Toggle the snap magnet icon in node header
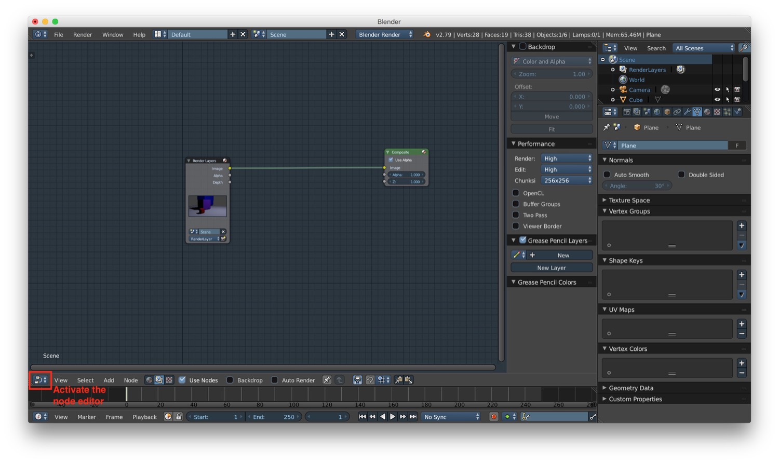The height and width of the screenshot is (463, 779). 370,380
